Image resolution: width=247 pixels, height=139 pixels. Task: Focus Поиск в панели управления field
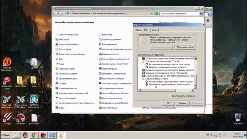179,14
